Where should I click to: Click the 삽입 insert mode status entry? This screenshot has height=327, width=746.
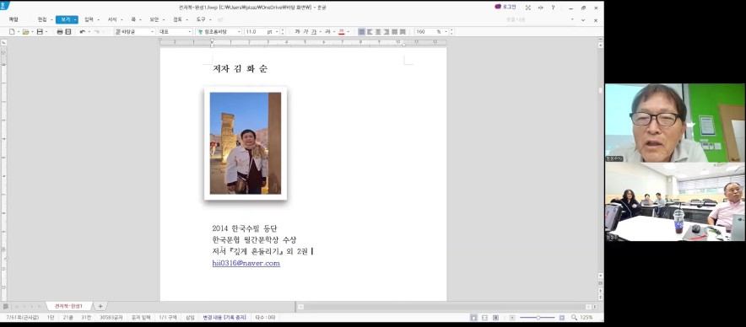click(x=191, y=317)
